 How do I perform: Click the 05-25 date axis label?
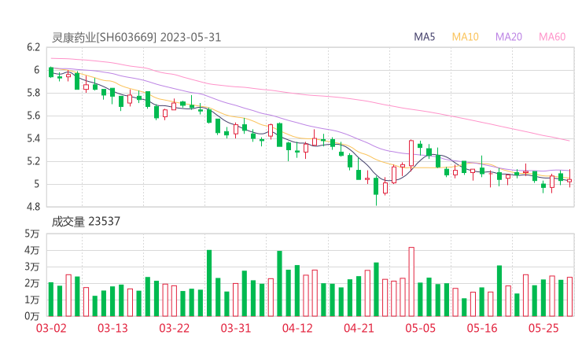click(x=543, y=328)
